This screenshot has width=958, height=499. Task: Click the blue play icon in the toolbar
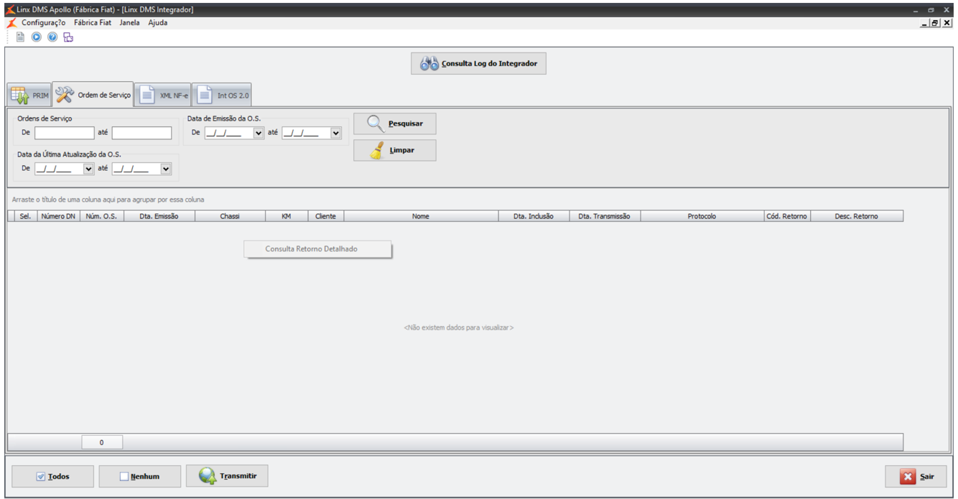pyautogui.click(x=37, y=37)
